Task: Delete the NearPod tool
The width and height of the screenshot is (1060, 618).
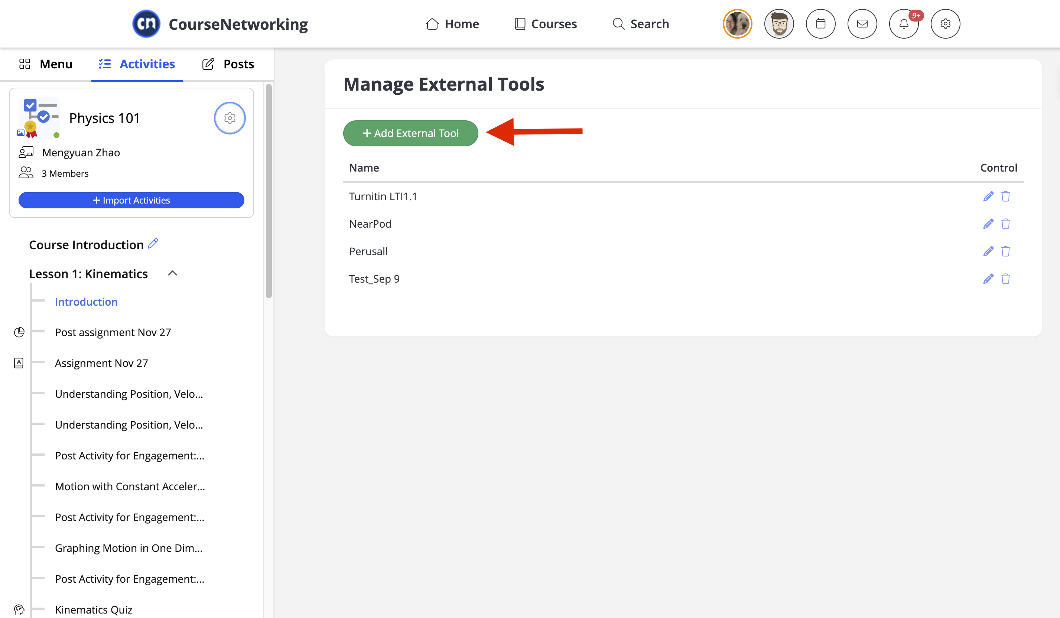Action: click(x=1005, y=224)
